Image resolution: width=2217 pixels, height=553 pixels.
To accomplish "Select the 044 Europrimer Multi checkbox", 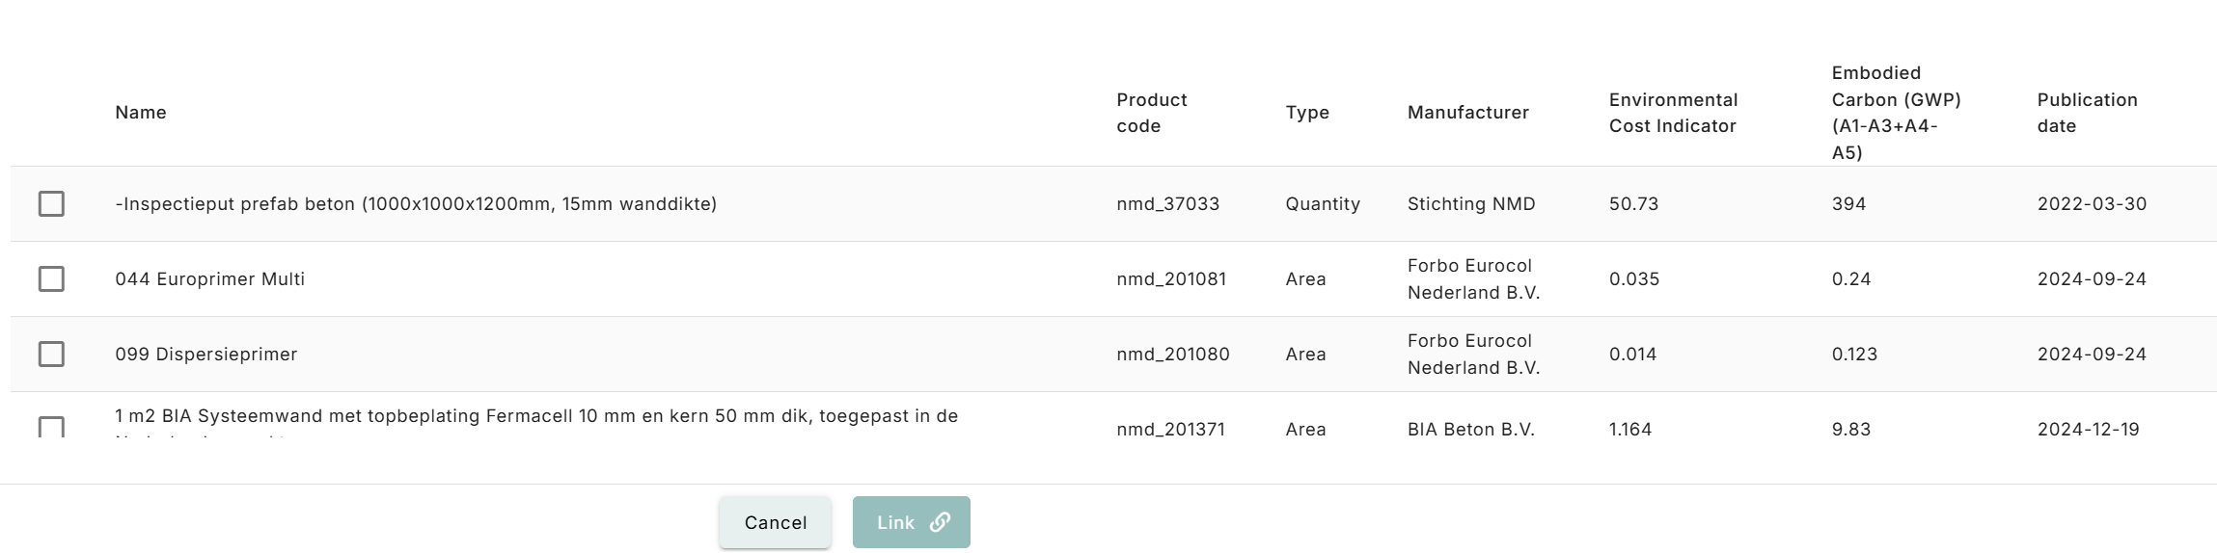I will coord(51,279).
